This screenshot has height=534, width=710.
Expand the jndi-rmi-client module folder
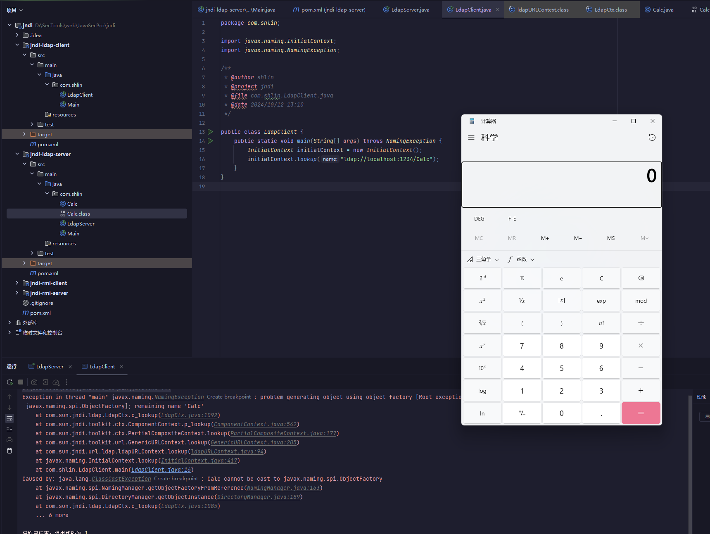tap(17, 283)
